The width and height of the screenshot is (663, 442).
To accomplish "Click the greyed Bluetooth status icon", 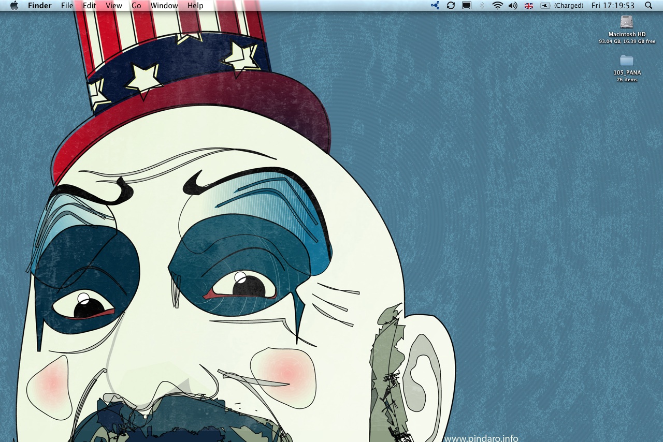I will (482, 5).
